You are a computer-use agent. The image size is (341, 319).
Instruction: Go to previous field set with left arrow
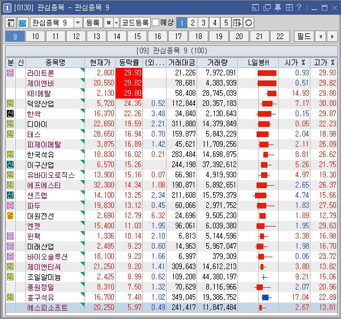(x=321, y=36)
